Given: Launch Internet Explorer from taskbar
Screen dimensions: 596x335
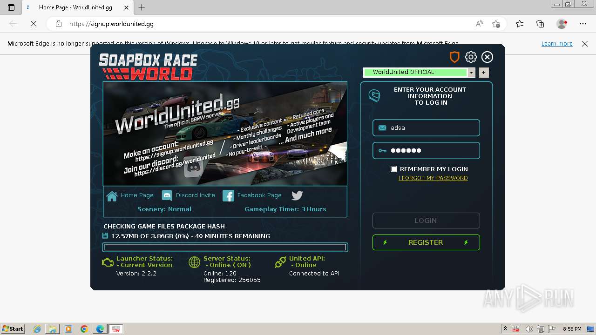Looking at the screenshot, I should pyautogui.click(x=37, y=329).
